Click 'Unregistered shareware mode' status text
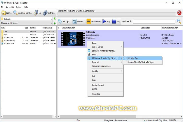Image resolution: width=183 pixels, height=122 pixels. tap(116, 120)
